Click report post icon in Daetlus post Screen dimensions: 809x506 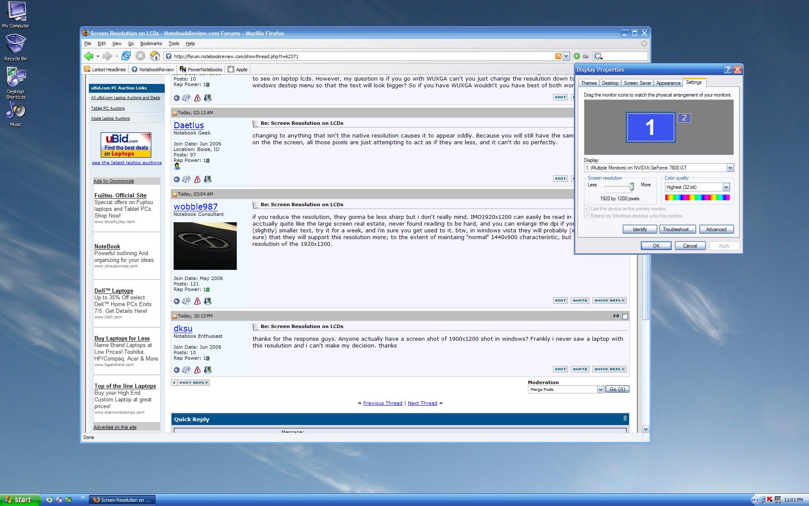tap(197, 180)
